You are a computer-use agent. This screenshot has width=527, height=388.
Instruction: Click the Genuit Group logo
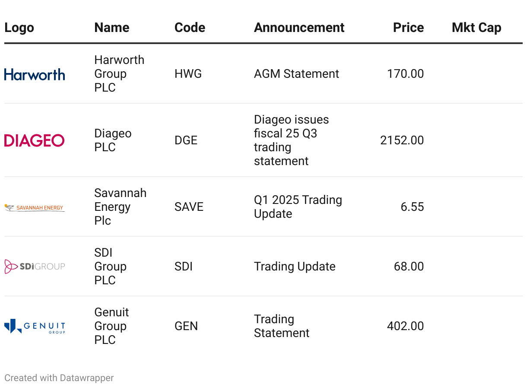[x=35, y=326]
